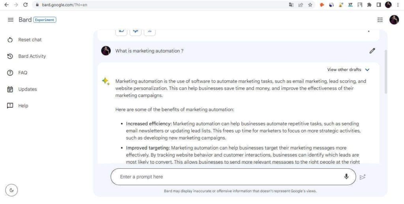Open the FAQ page

point(22,73)
